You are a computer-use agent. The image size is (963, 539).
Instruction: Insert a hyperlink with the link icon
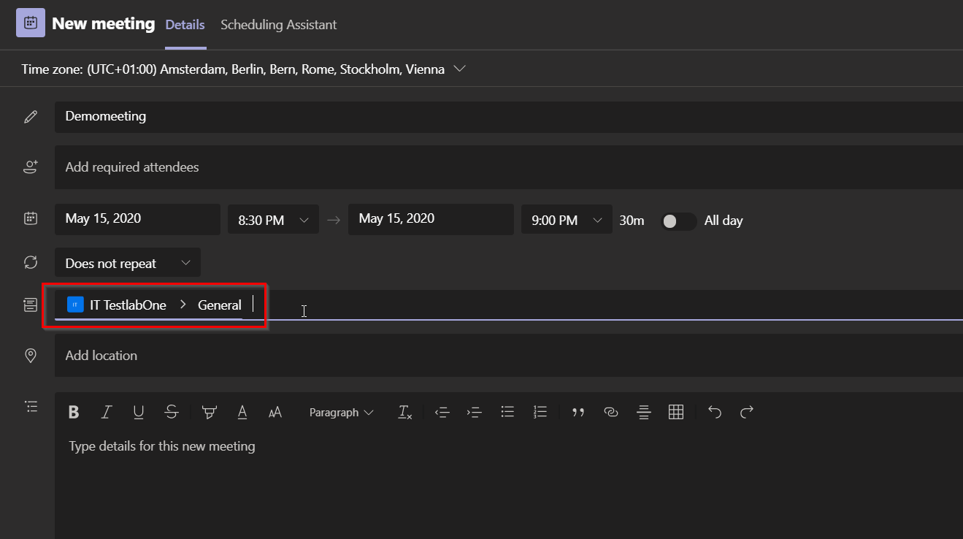coord(611,413)
